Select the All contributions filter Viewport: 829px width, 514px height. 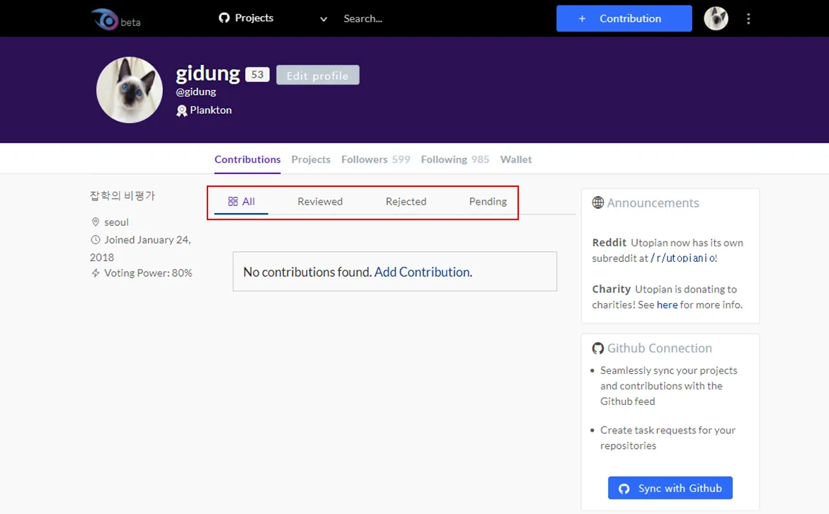241,202
